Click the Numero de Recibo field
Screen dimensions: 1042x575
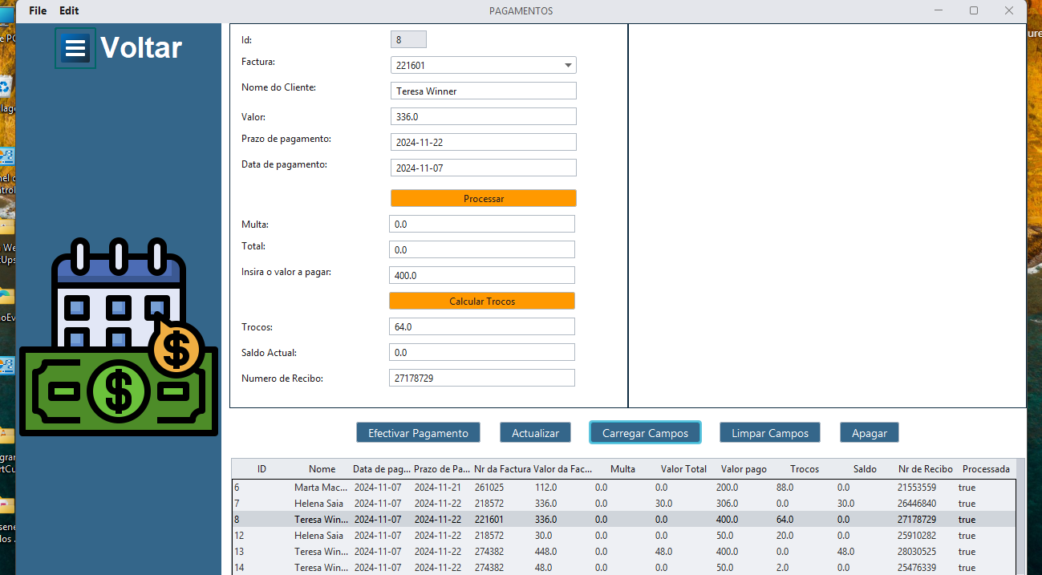481,378
